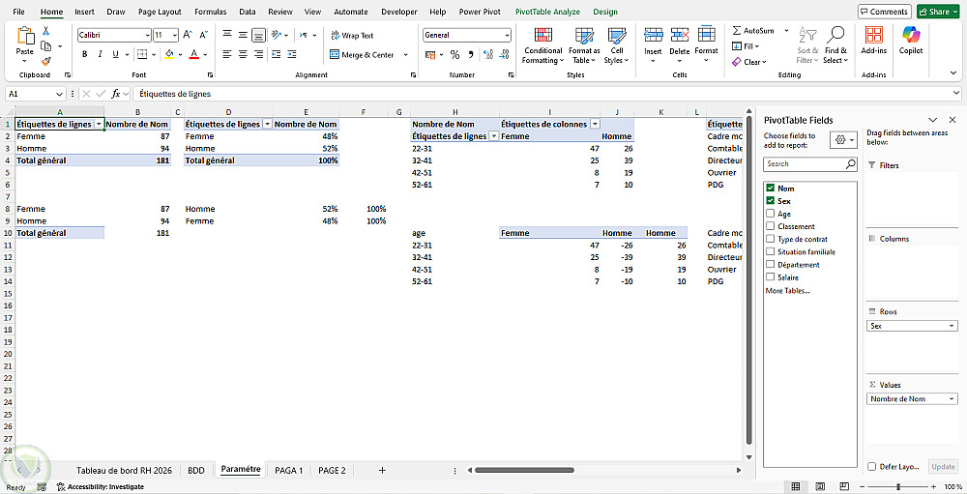Image resolution: width=967 pixels, height=494 pixels.
Task: Open the Add-ins icon
Action: pos(873,34)
